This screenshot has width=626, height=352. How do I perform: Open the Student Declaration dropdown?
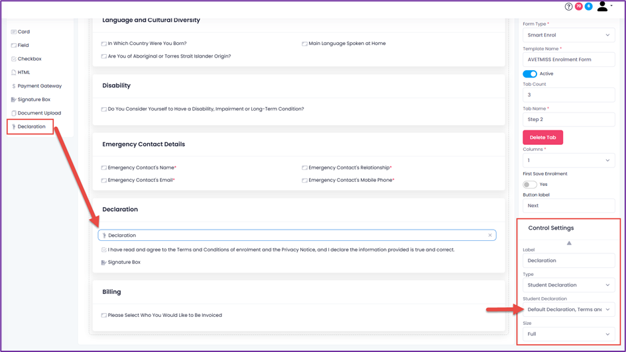[x=568, y=310]
